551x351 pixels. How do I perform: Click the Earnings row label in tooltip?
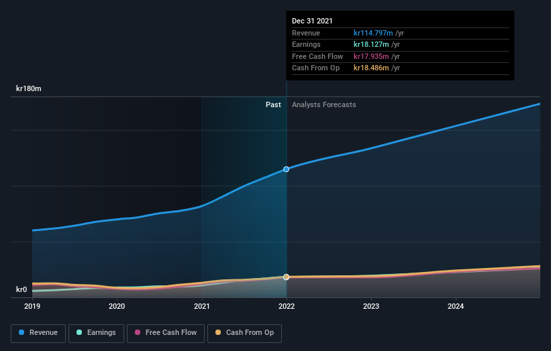click(x=306, y=44)
